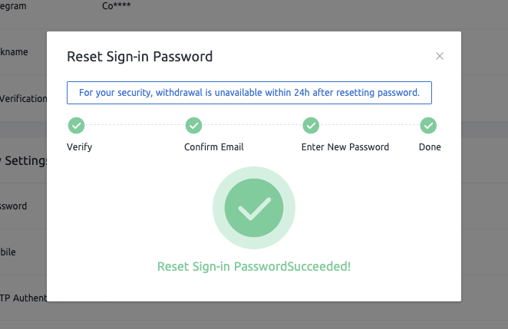Click the Password row behind the dialog
508x329 pixels.
(14, 206)
